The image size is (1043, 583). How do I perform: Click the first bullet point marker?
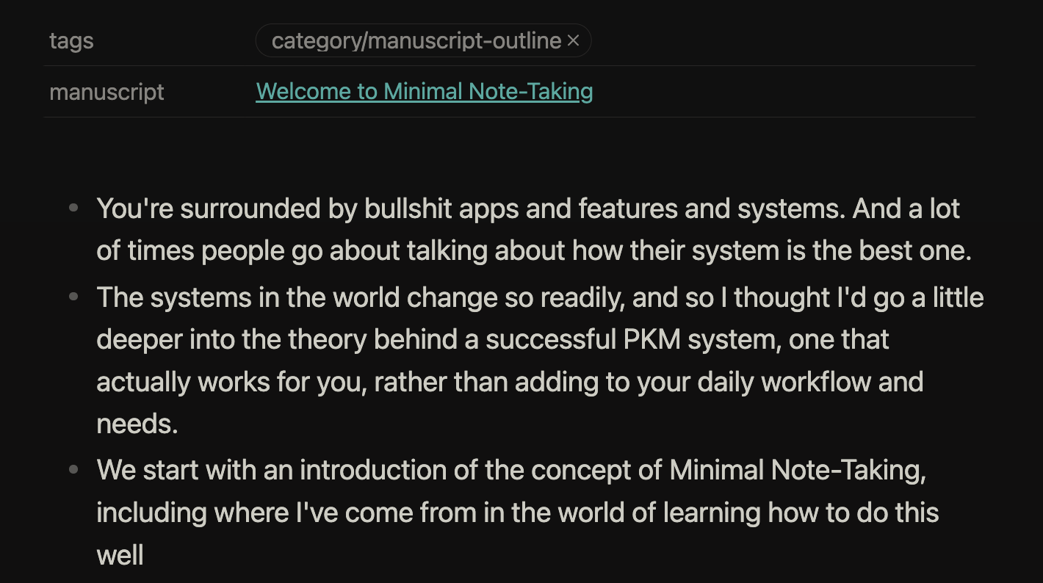point(73,209)
